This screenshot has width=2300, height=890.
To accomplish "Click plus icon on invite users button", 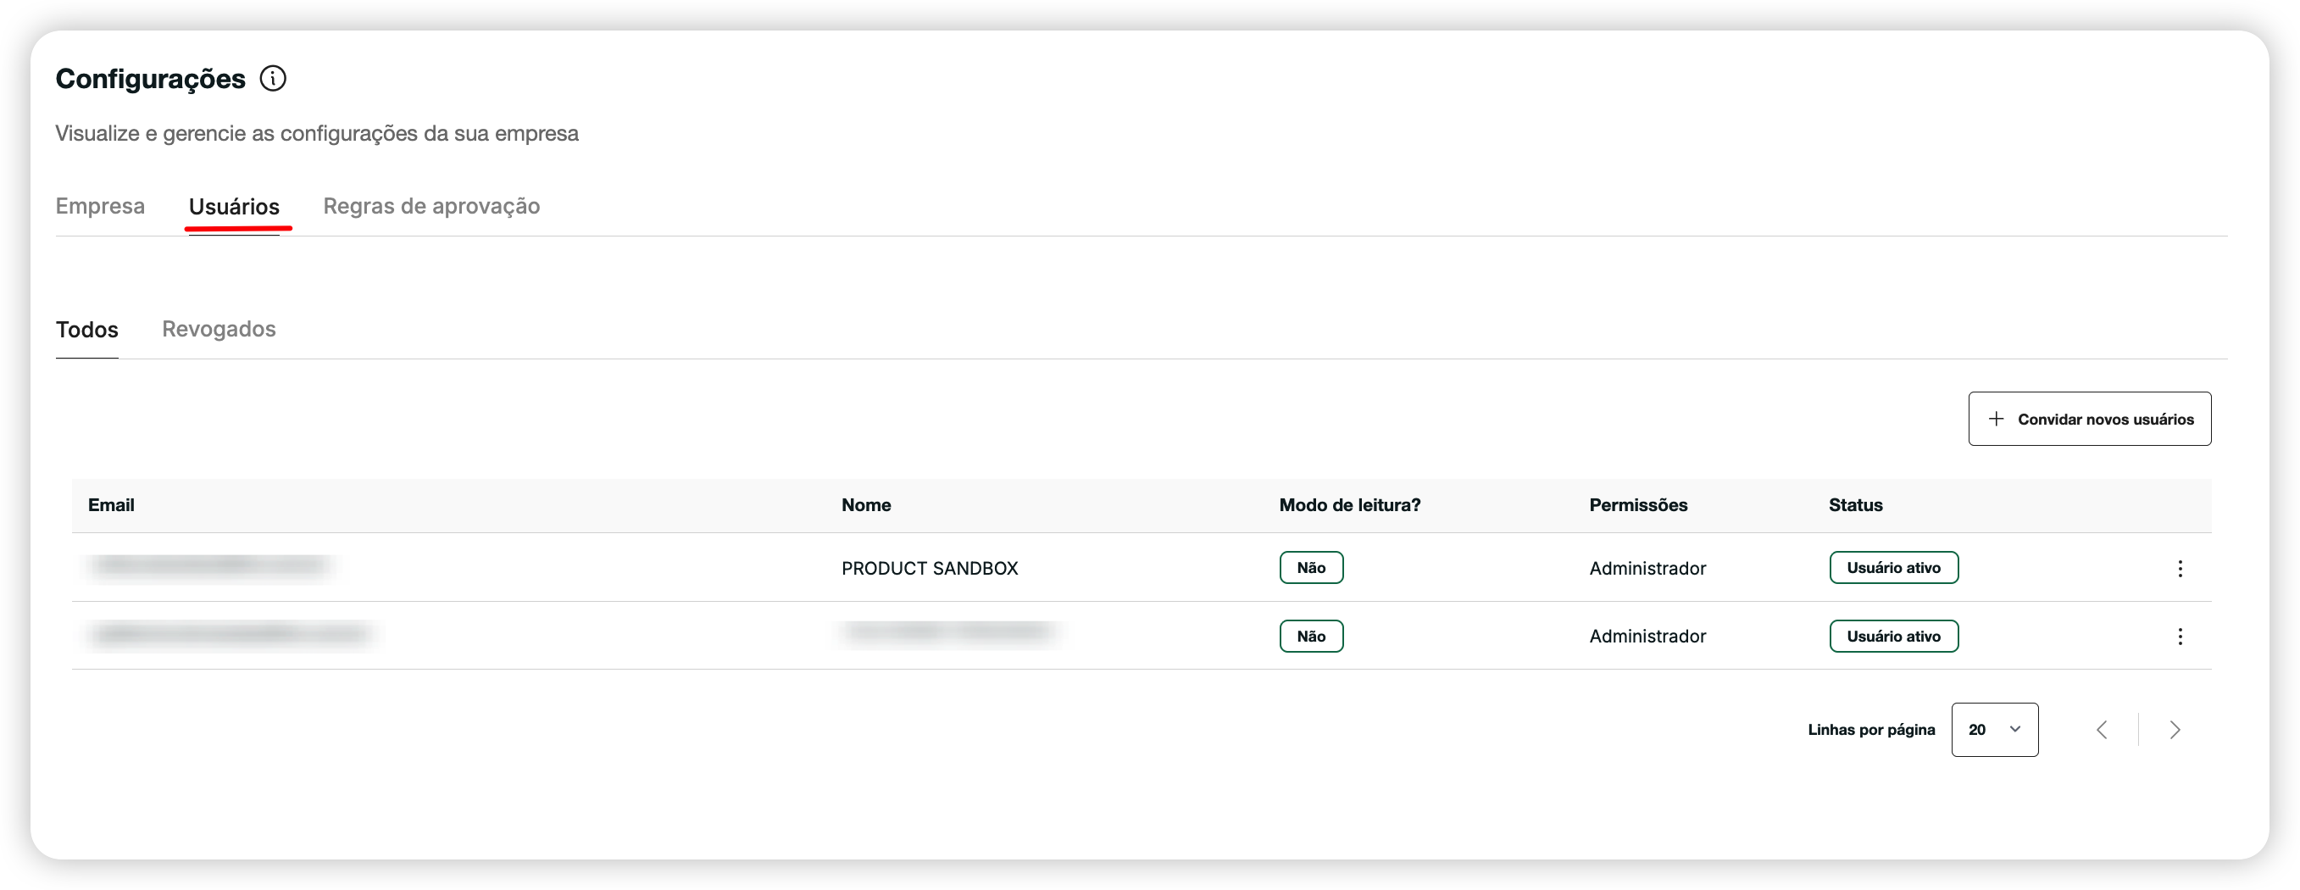I will 1997,419.
